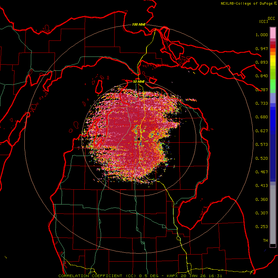Screen dimensions: 278x278
Task: Pick the light pink swatch at top of color bar
Action: click(273, 33)
